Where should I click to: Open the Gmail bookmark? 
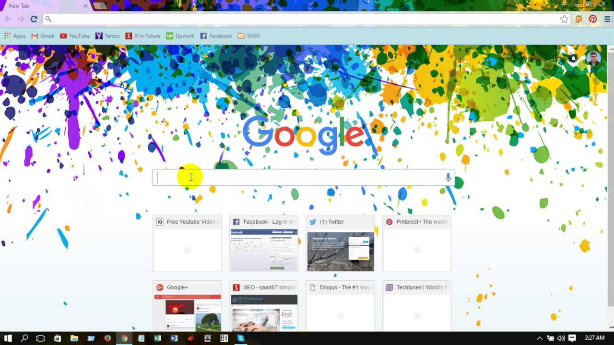click(43, 36)
